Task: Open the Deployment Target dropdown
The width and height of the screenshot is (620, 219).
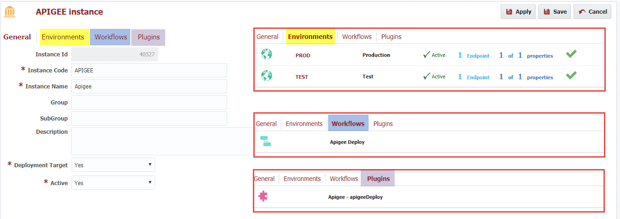Action: [113, 165]
